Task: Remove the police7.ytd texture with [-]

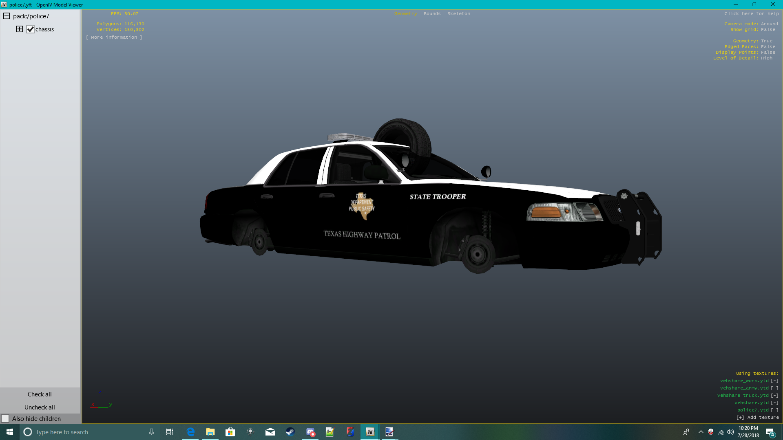Action: click(774, 410)
